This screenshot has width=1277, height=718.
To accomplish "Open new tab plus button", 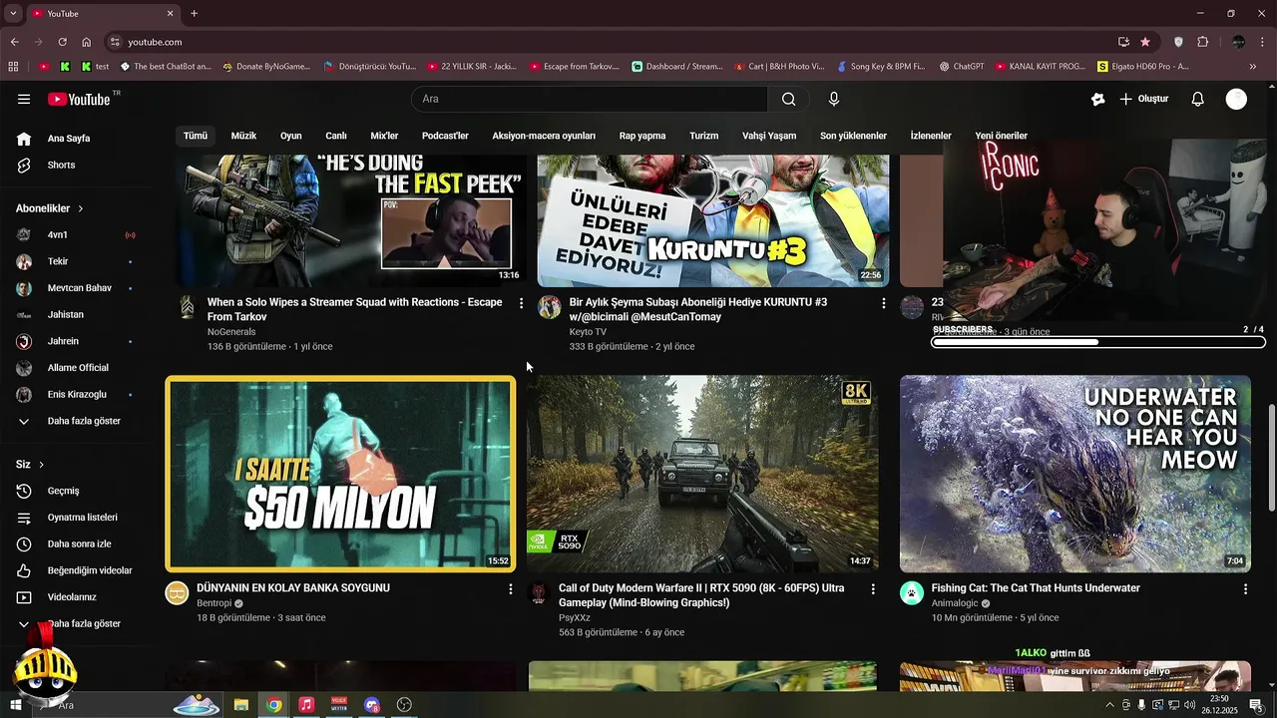I will click(194, 14).
